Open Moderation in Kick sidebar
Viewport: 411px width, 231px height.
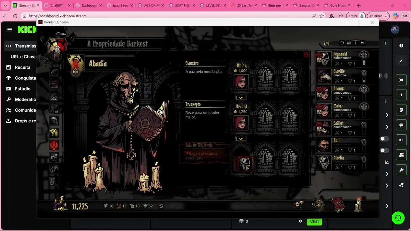pos(21,99)
